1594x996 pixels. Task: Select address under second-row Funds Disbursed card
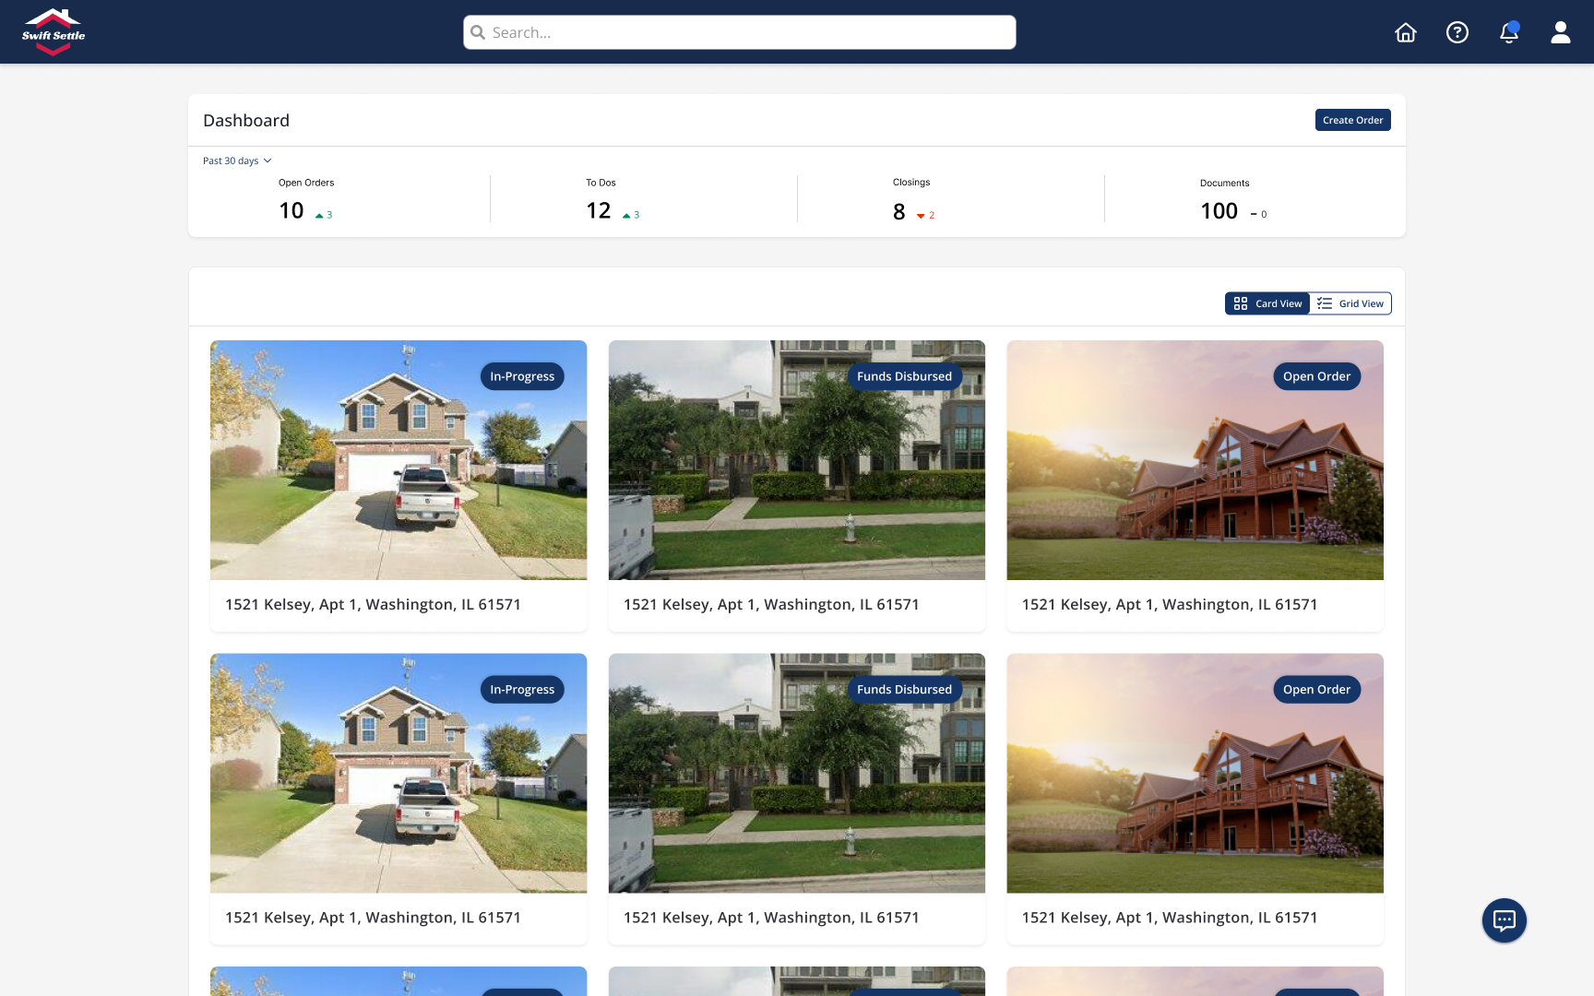coord(771,918)
